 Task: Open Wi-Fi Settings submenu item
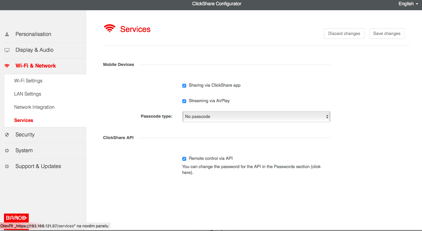pyautogui.click(x=28, y=81)
